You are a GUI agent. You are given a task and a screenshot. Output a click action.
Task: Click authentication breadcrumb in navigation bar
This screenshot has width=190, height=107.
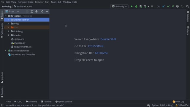coord(23,7)
